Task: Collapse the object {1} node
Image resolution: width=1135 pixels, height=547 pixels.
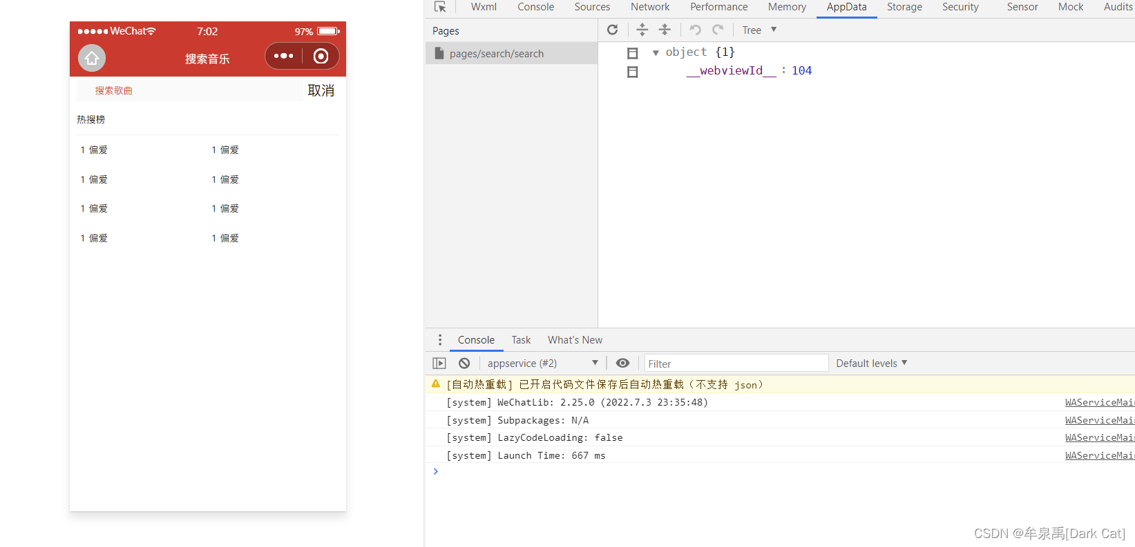Action: (x=656, y=53)
